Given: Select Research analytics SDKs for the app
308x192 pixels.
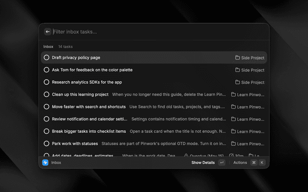Looking at the screenshot, I should tap(87, 82).
